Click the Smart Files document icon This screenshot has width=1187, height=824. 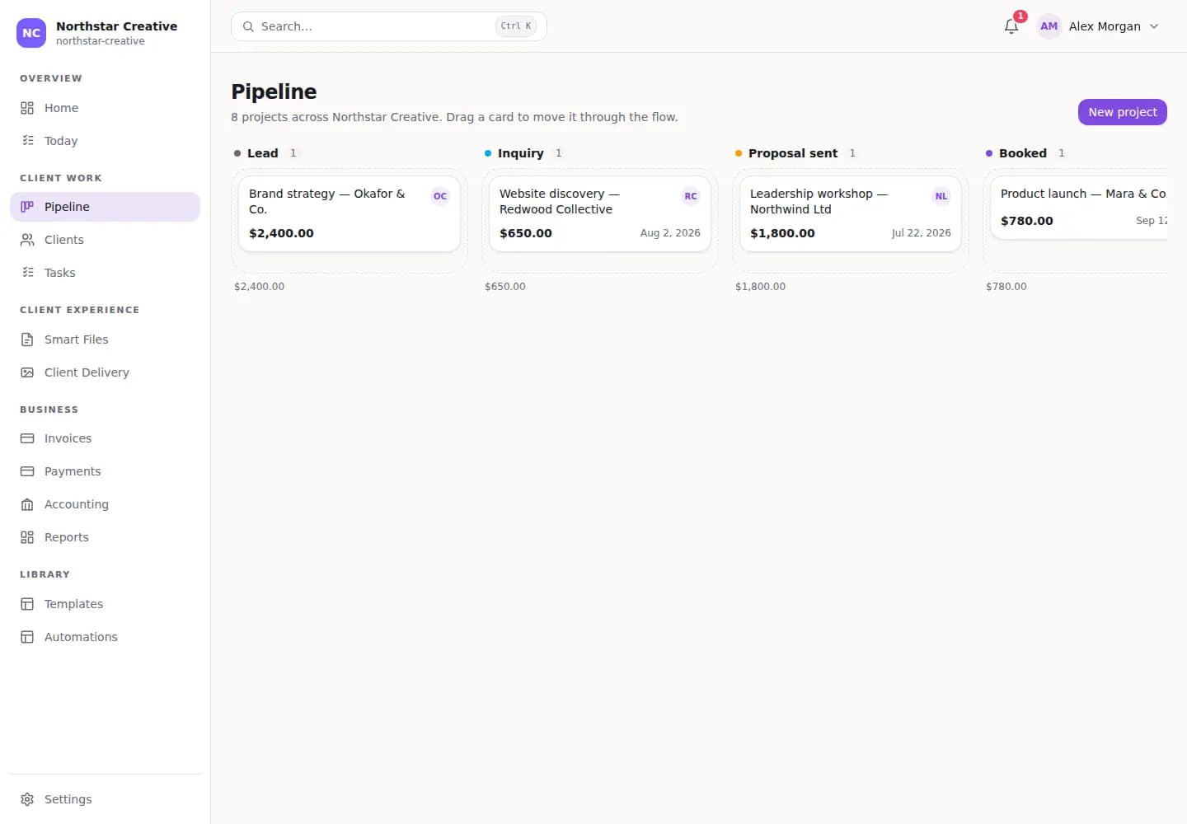click(27, 339)
